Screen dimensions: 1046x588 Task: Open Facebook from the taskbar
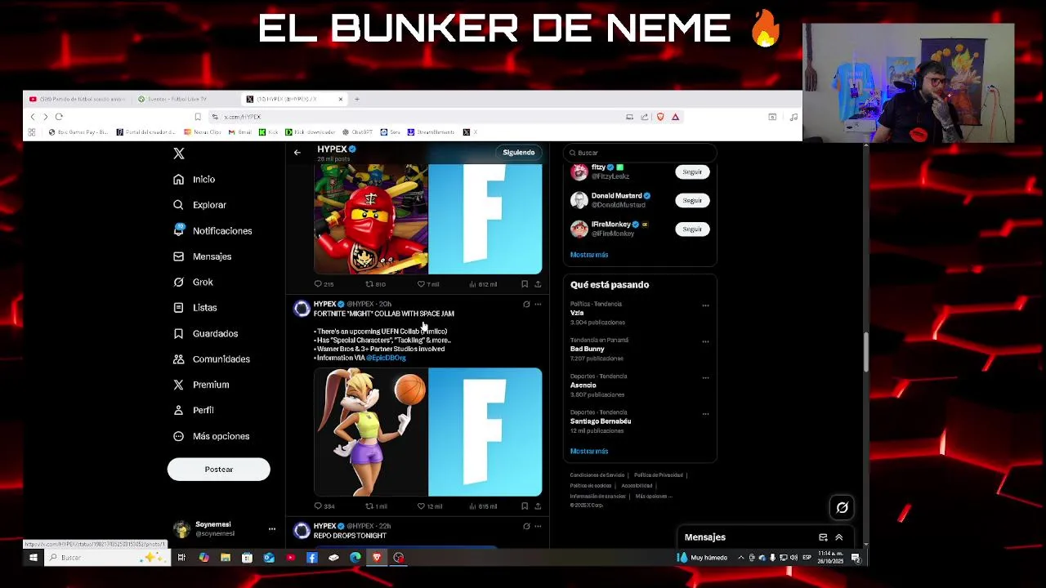(312, 558)
